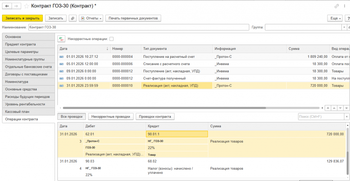Jump to first row with the top arrow
Viewport: 350px width, 181px height.
[328, 108]
